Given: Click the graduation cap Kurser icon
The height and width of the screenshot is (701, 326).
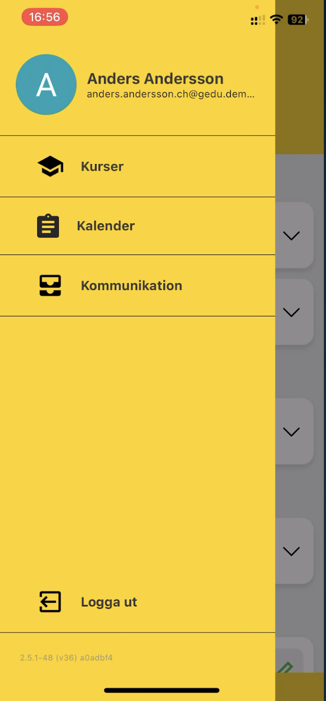Looking at the screenshot, I should tap(50, 166).
